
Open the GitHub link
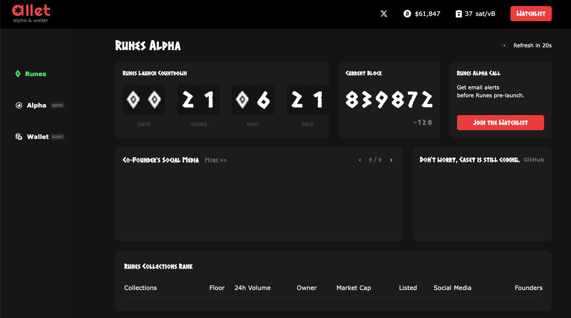click(534, 160)
